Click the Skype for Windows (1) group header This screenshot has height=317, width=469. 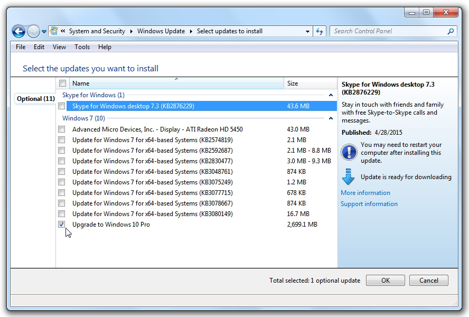(x=93, y=95)
